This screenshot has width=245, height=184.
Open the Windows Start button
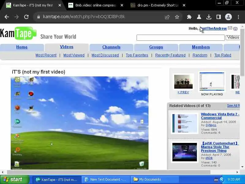point(14,179)
